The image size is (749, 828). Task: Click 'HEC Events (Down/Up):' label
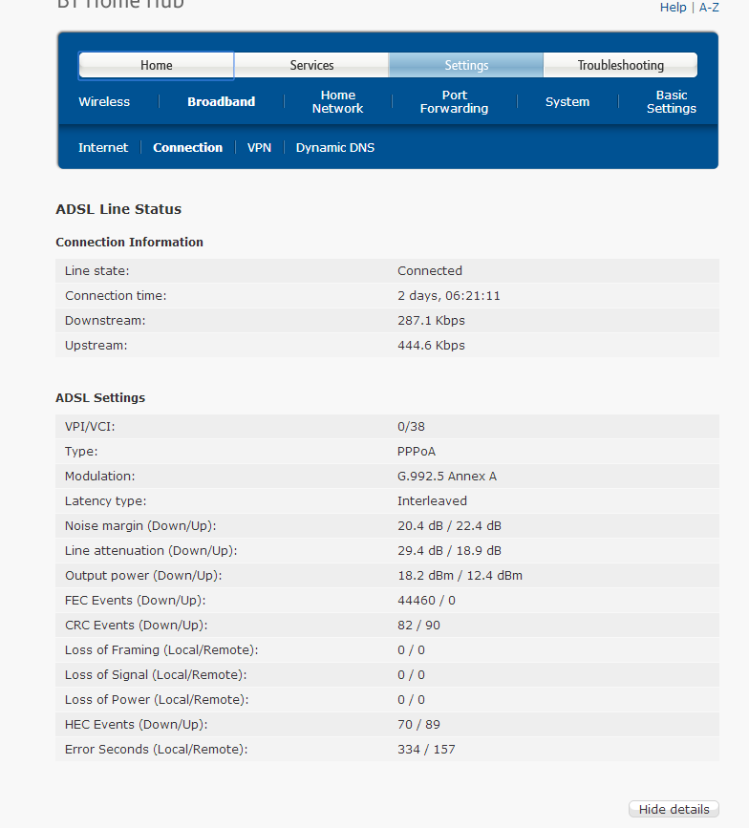tap(137, 725)
